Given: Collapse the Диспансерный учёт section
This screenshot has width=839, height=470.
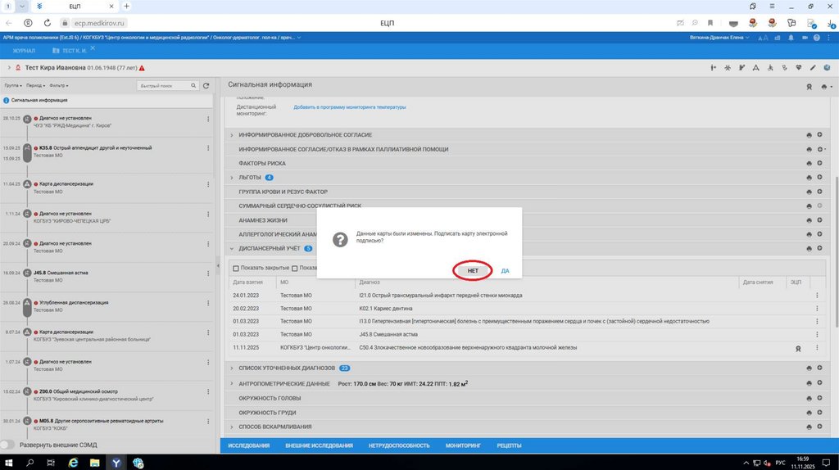Looking at the screenshot, I should pos(232,248).
